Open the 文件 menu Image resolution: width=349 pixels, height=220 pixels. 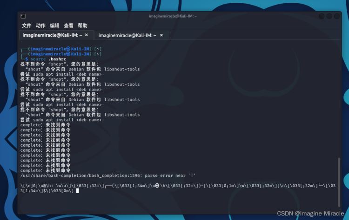pos(27,26)
